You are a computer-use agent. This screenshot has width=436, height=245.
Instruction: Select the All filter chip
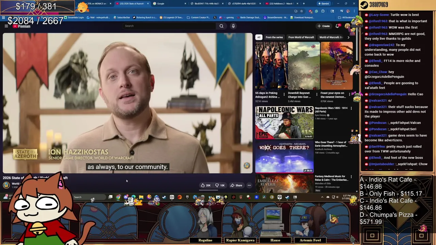coord(259,37)
